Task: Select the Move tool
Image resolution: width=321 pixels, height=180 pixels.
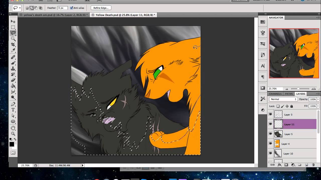Action: 13,21
